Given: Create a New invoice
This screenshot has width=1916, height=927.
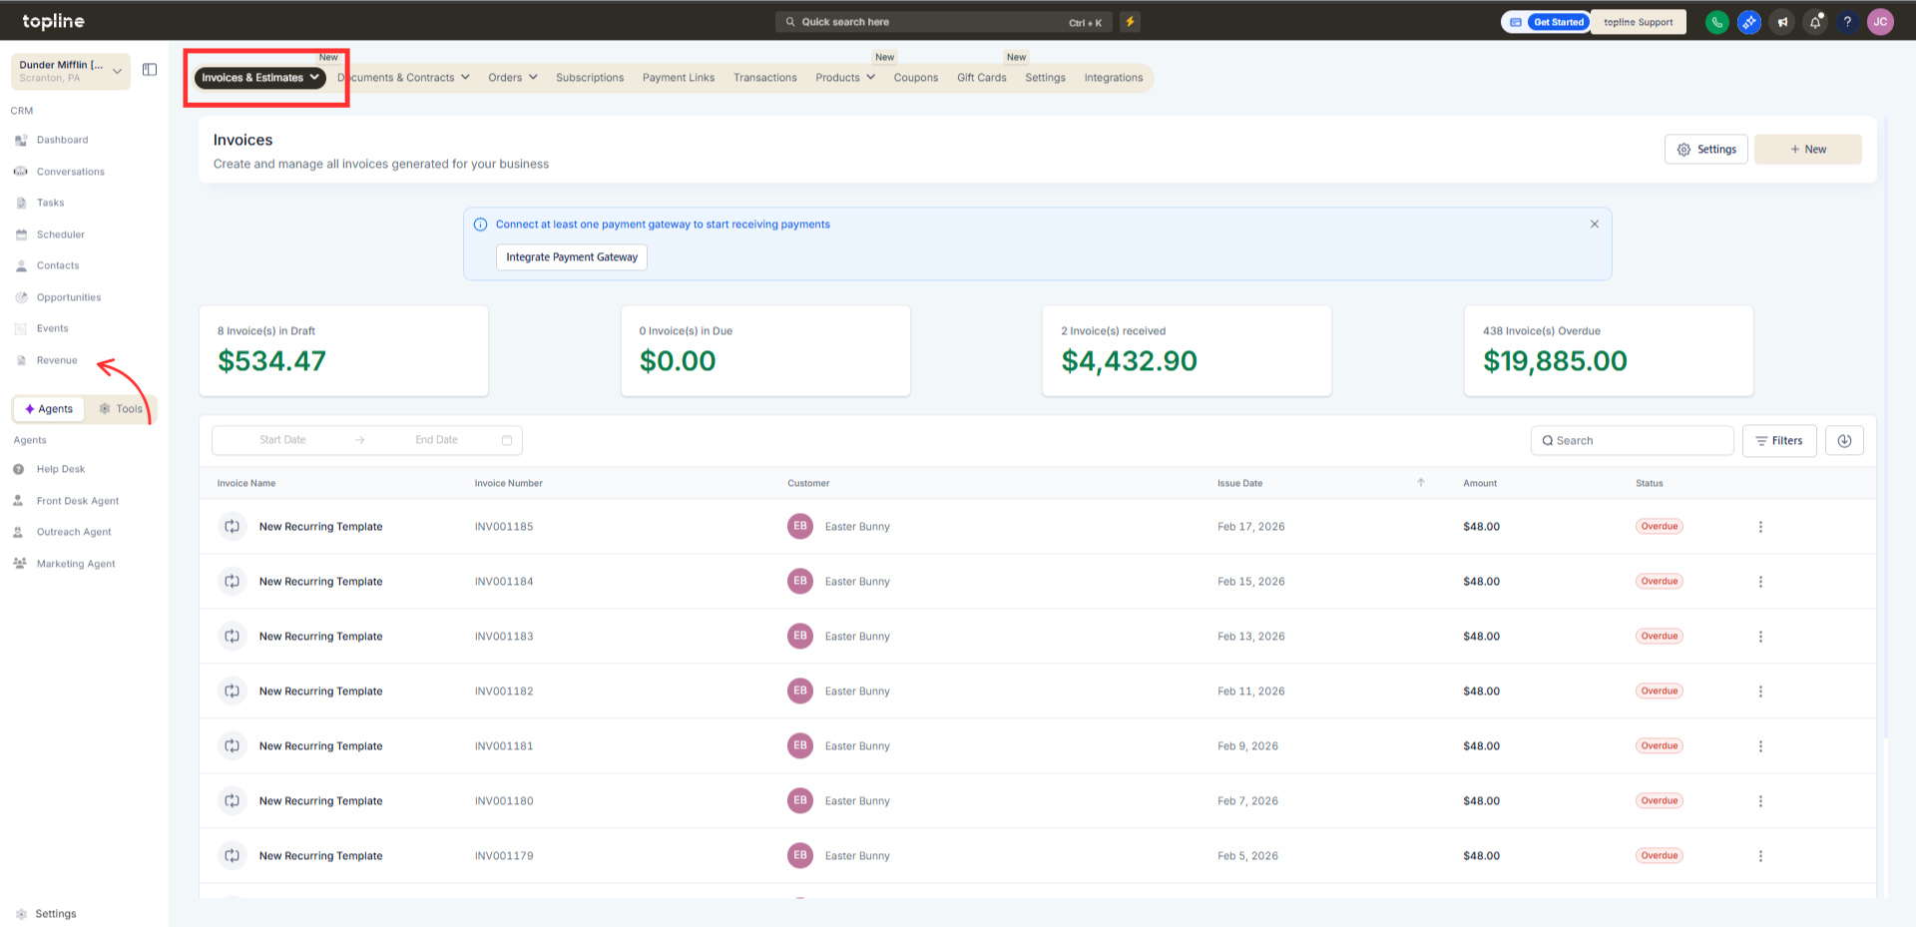Looking at the screenshot, I should pos(1808,150).
